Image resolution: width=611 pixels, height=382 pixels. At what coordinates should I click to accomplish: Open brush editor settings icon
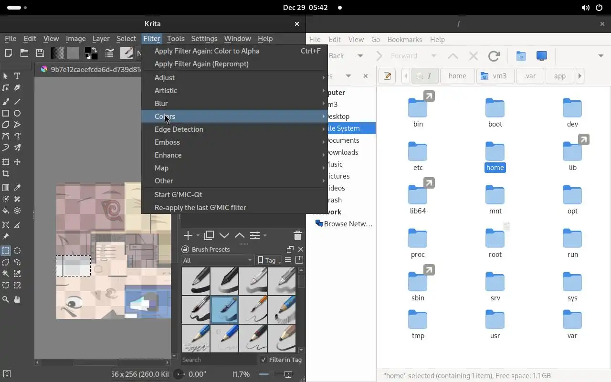(110, 53)
